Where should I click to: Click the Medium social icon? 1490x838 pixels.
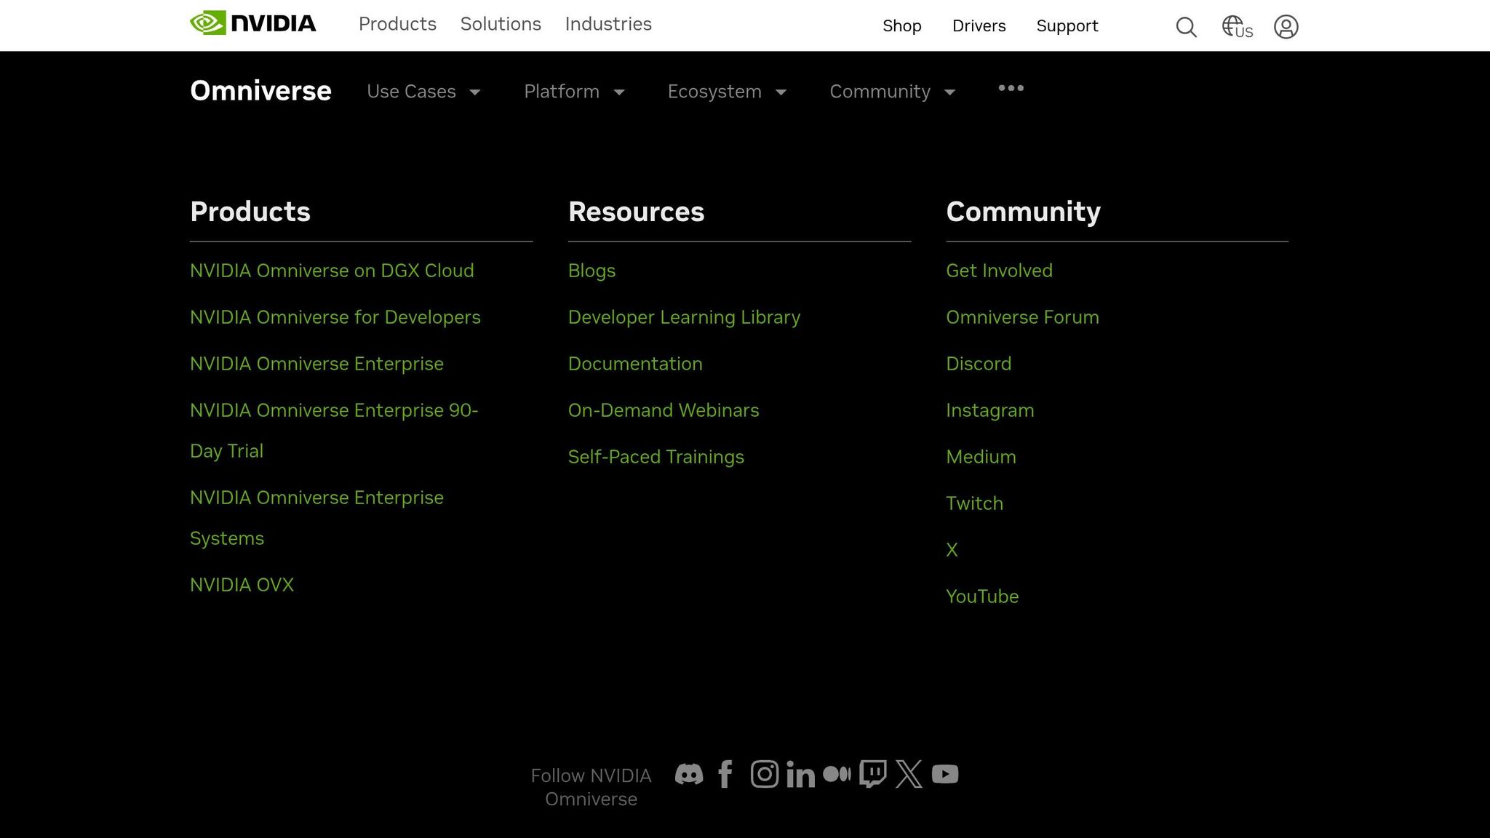coord(837,774)
